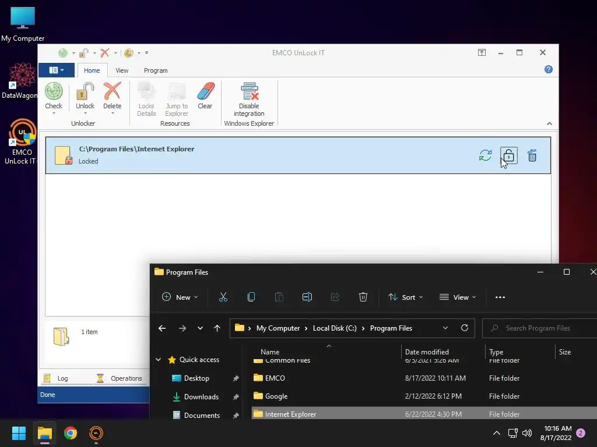Open Documents in Quick access sidebar
Viewport: 597px width, 447px height.
click(x=202, y=415)
